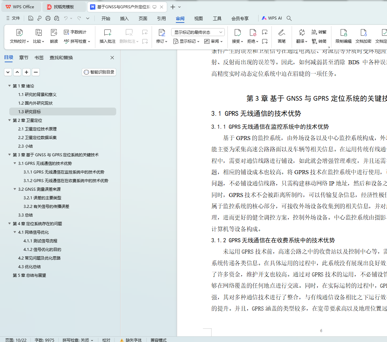Move heading up with up-arrow button
Image resolution: width=387 pixels, height=342 pixels.
17,72
